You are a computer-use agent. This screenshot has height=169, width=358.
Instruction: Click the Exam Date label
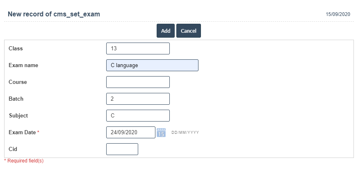(x=23, y=132)
